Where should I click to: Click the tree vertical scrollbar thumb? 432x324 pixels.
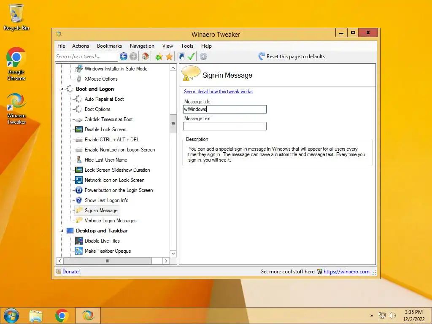(x=173, y=124)
